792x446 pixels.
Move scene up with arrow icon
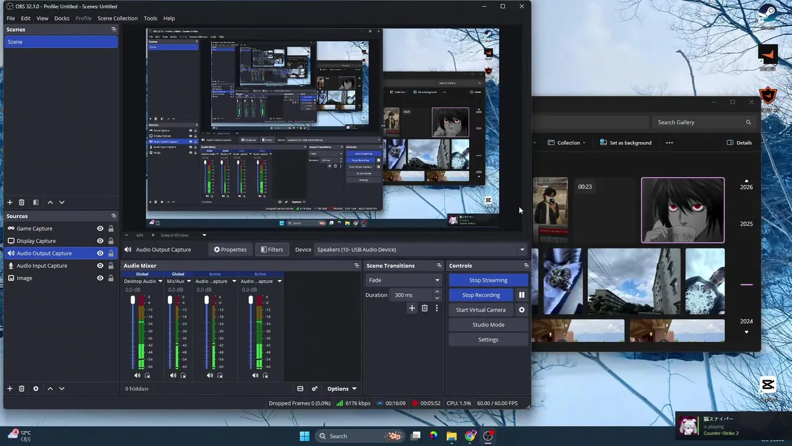point(50,203)
